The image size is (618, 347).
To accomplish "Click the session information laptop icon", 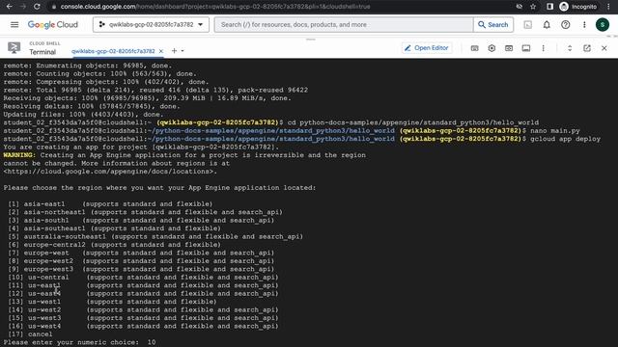I will (525, 48).
